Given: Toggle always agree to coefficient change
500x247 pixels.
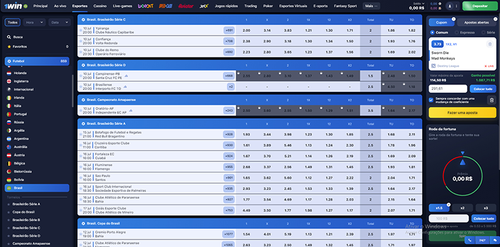Looking at the screenshot, I should [431, 100].
